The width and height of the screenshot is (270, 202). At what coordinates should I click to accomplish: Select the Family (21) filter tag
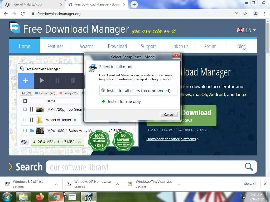click(69, 93)
